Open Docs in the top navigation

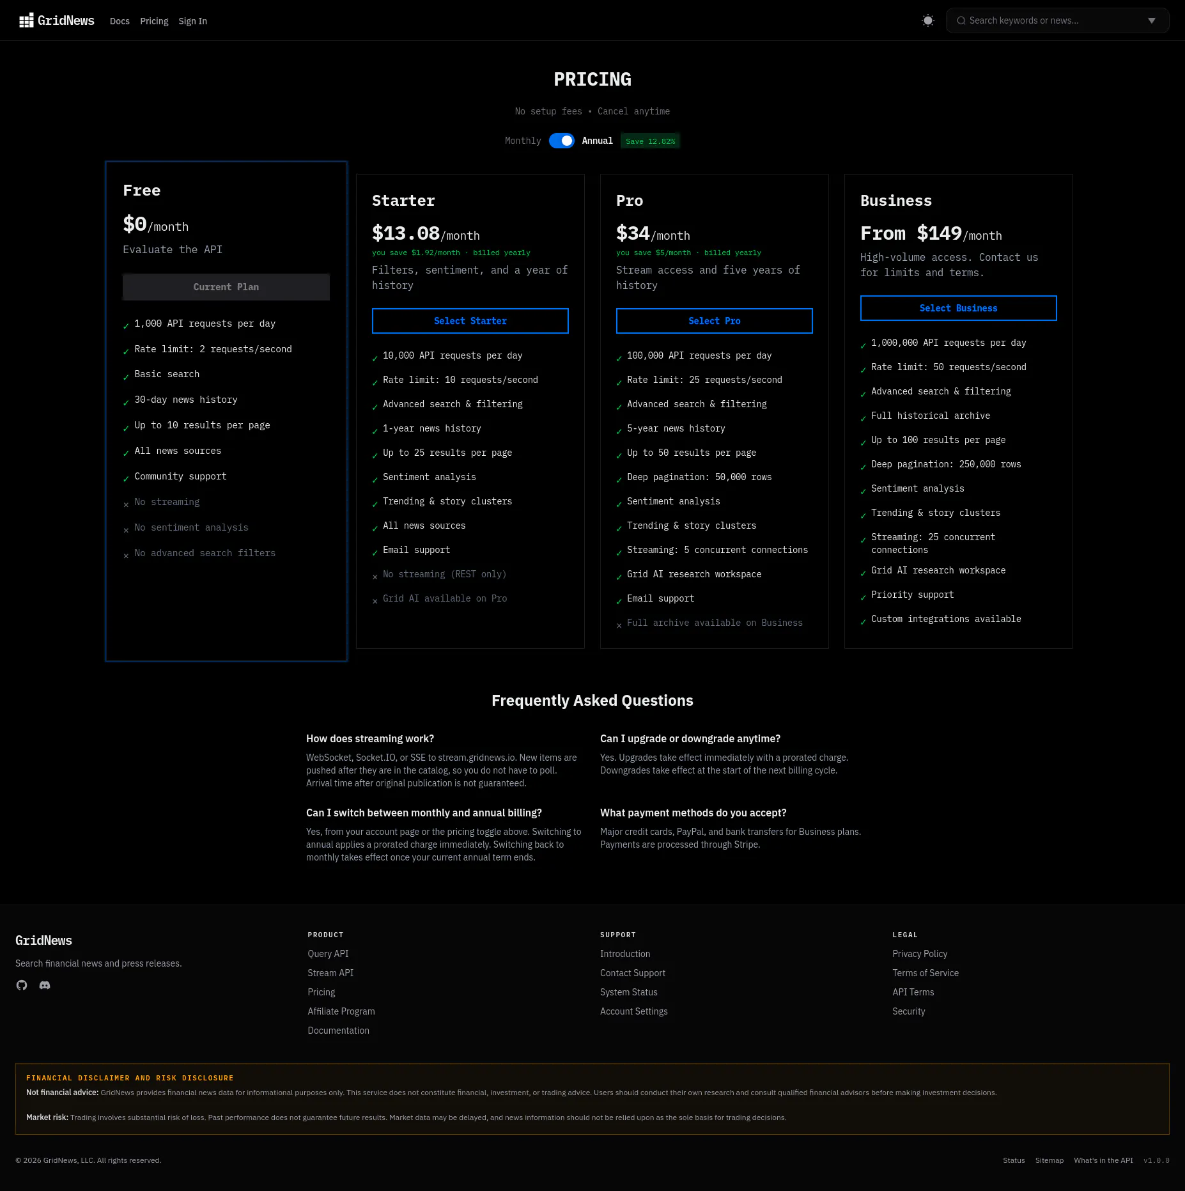click(120, 21)
